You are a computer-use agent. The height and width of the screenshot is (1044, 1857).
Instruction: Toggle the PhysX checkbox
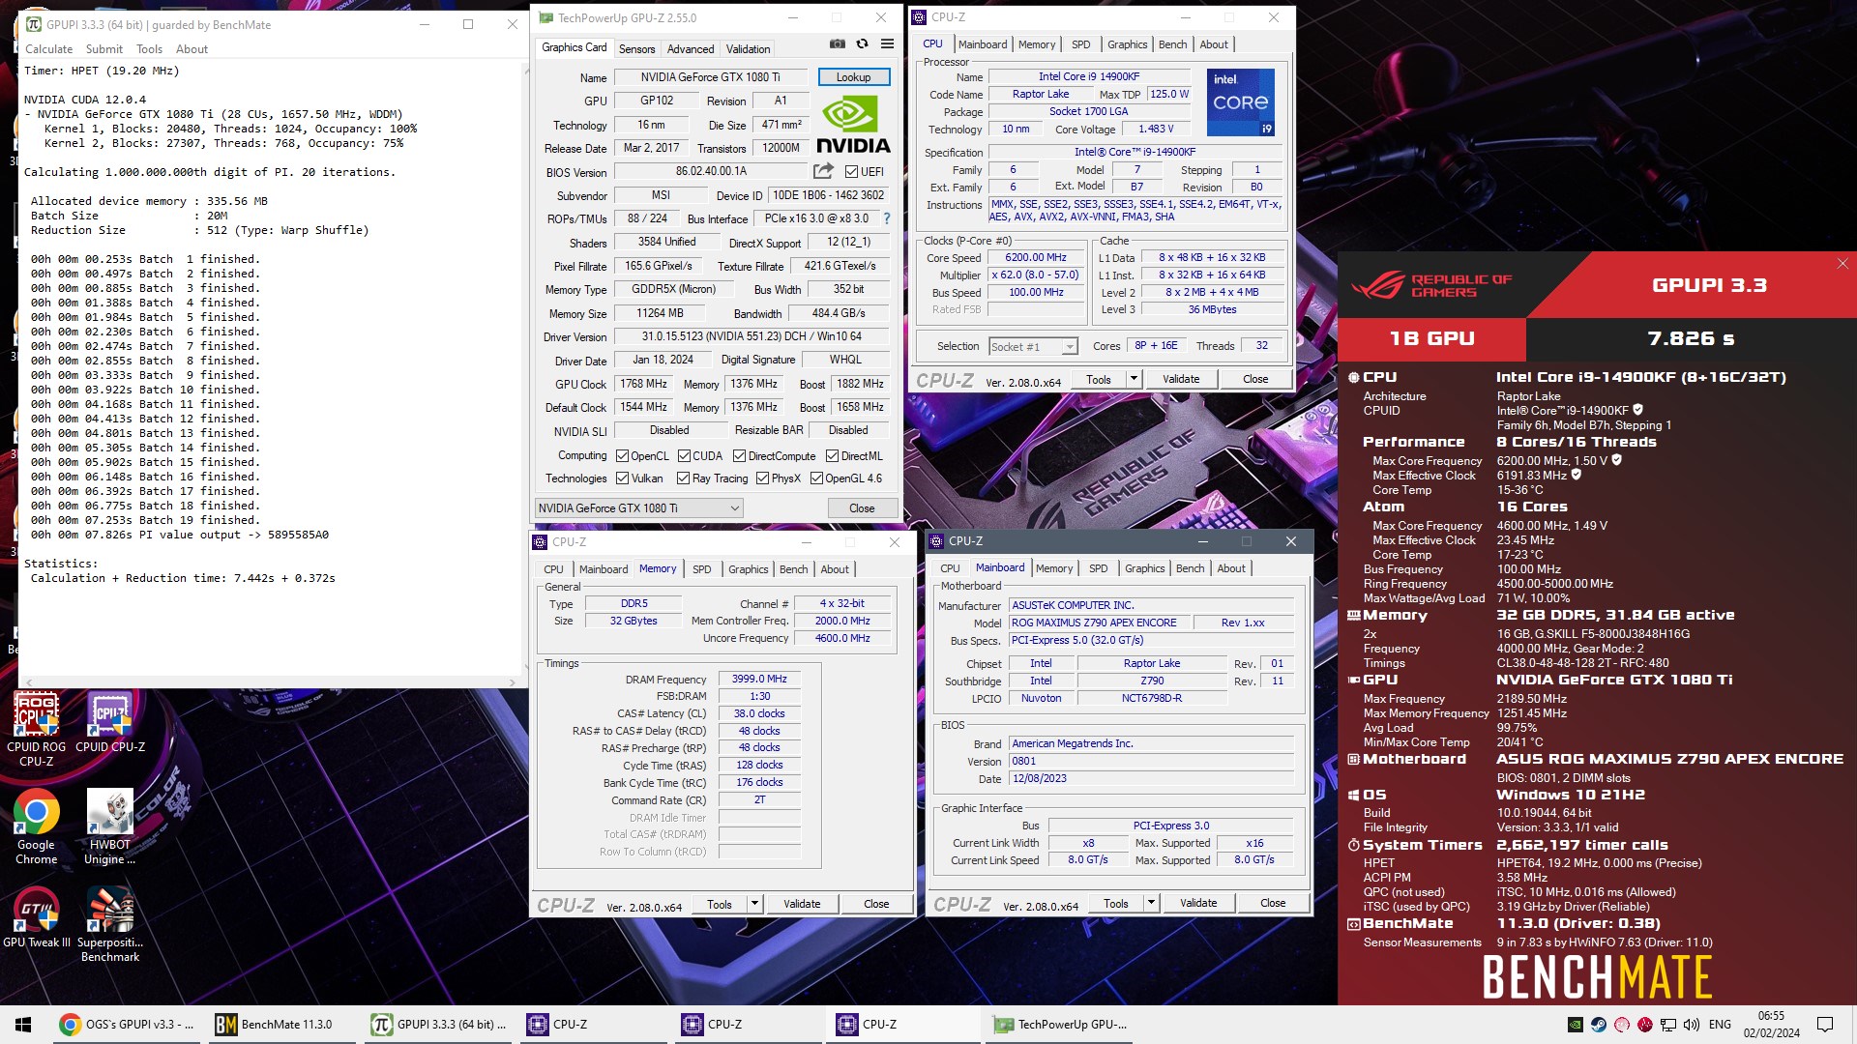coord(762,478)
